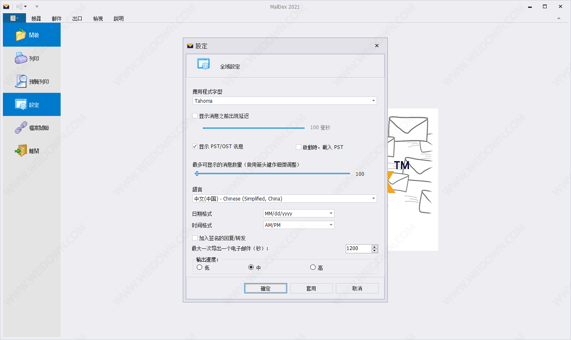Viewport: 571px width, 340px height.
Task: Open the 时间格式 AM/PM dropdown
Action: (x=299, y=225)
